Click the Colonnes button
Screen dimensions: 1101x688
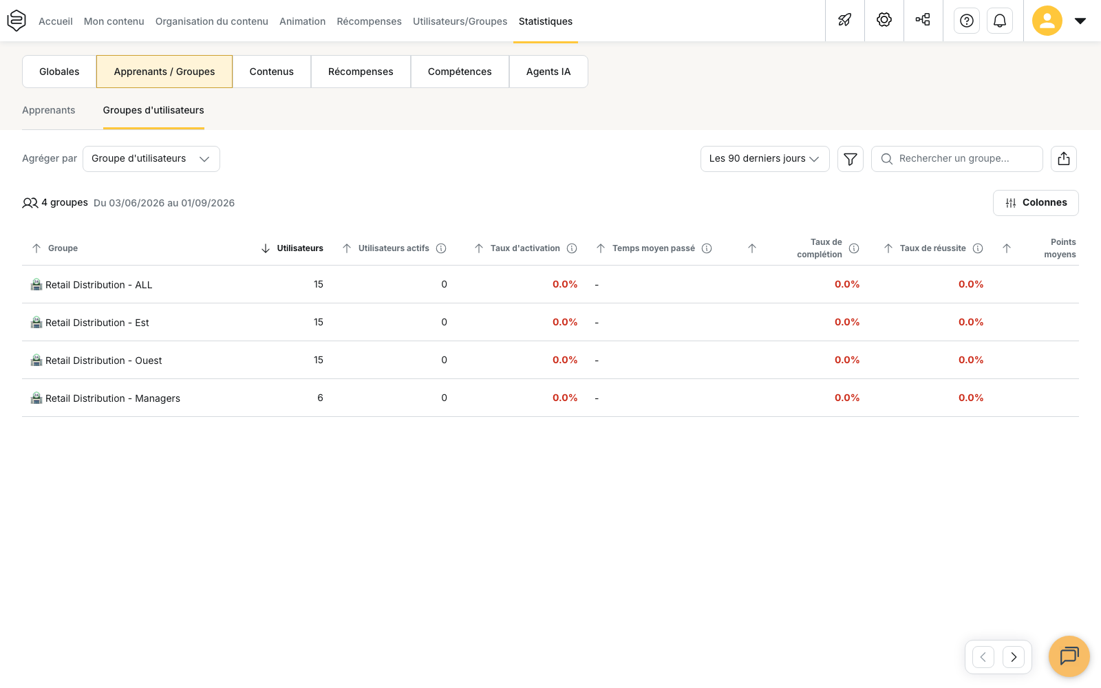(1036, 203)
